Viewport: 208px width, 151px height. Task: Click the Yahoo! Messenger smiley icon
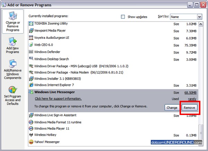31,142
